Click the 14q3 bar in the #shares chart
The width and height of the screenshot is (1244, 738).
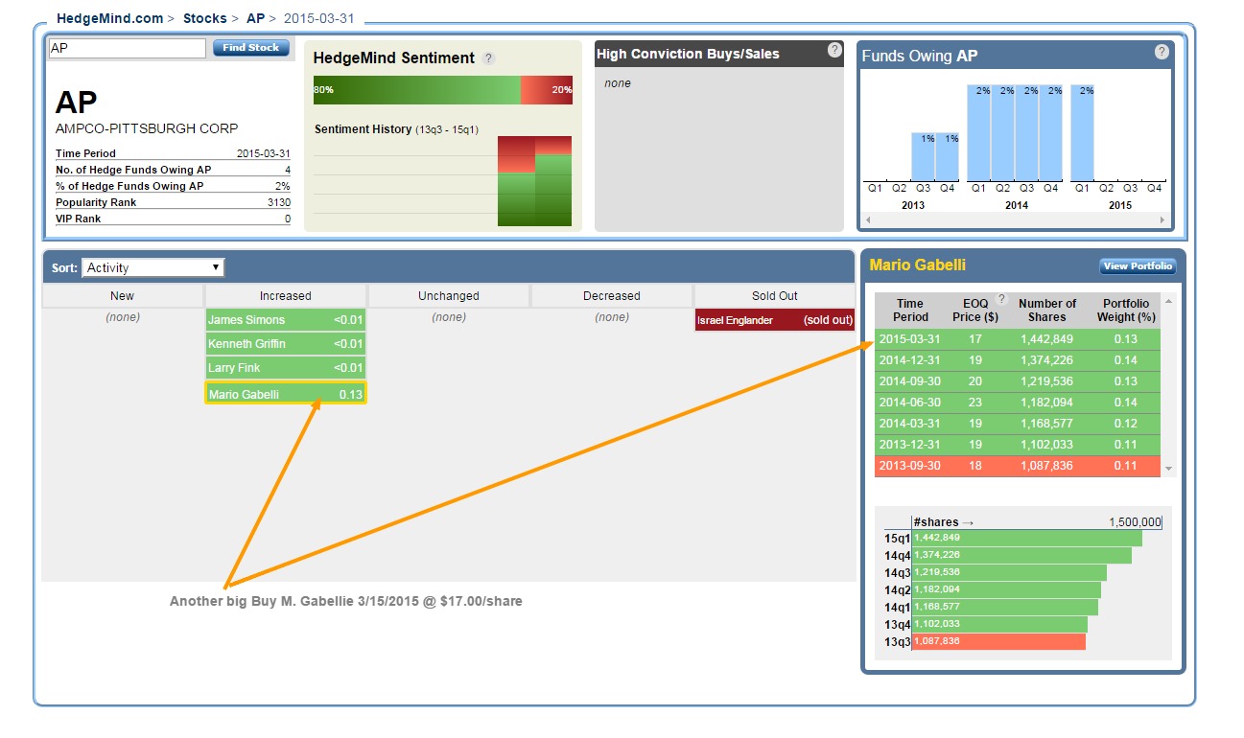[x=1009, y=572]
